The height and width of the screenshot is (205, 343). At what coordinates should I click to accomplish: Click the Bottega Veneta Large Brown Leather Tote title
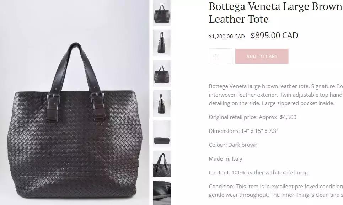[x=276, y=13]
